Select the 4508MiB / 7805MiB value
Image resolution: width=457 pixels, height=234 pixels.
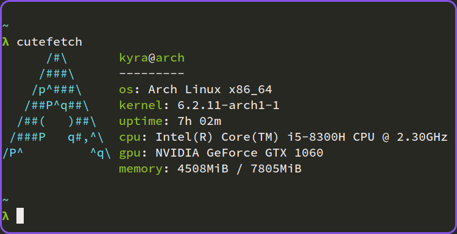[x=239, y=169]
